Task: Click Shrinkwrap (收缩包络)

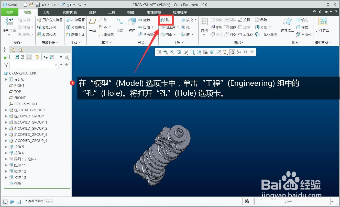Action: coord(47,35)
